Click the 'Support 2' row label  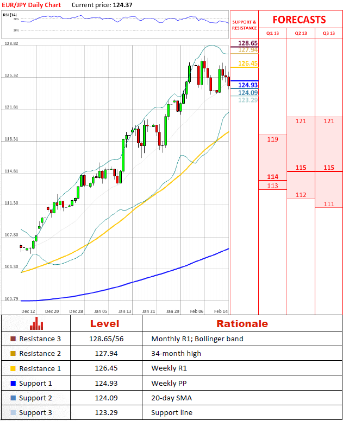click(35, 398)
